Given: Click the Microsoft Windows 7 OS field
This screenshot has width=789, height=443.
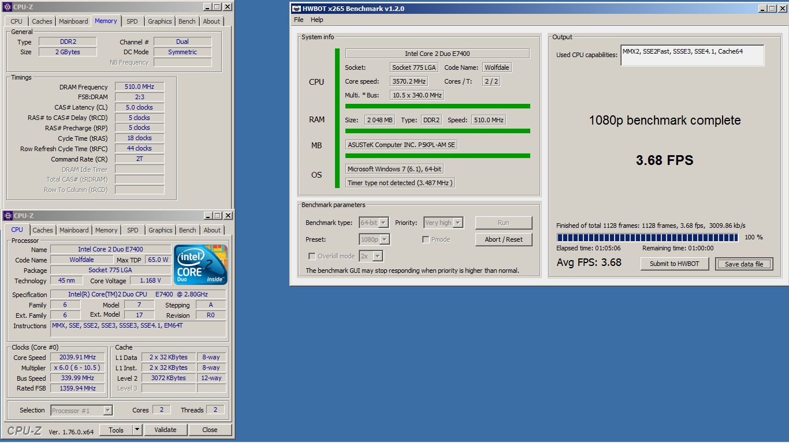Looking at the screenshot, I should pyautogui.click(x=394, y=169).
